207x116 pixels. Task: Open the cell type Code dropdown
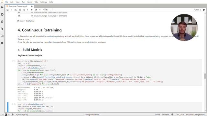(x=48, y=10)
